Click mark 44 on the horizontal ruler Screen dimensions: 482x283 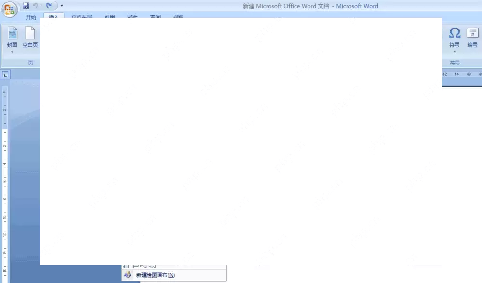(456, 75)
